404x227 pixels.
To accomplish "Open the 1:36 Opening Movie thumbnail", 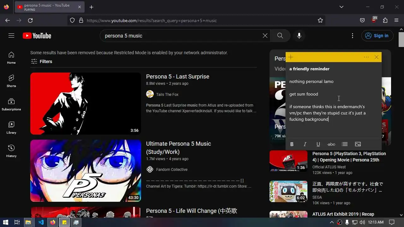I will pos(288,161).
